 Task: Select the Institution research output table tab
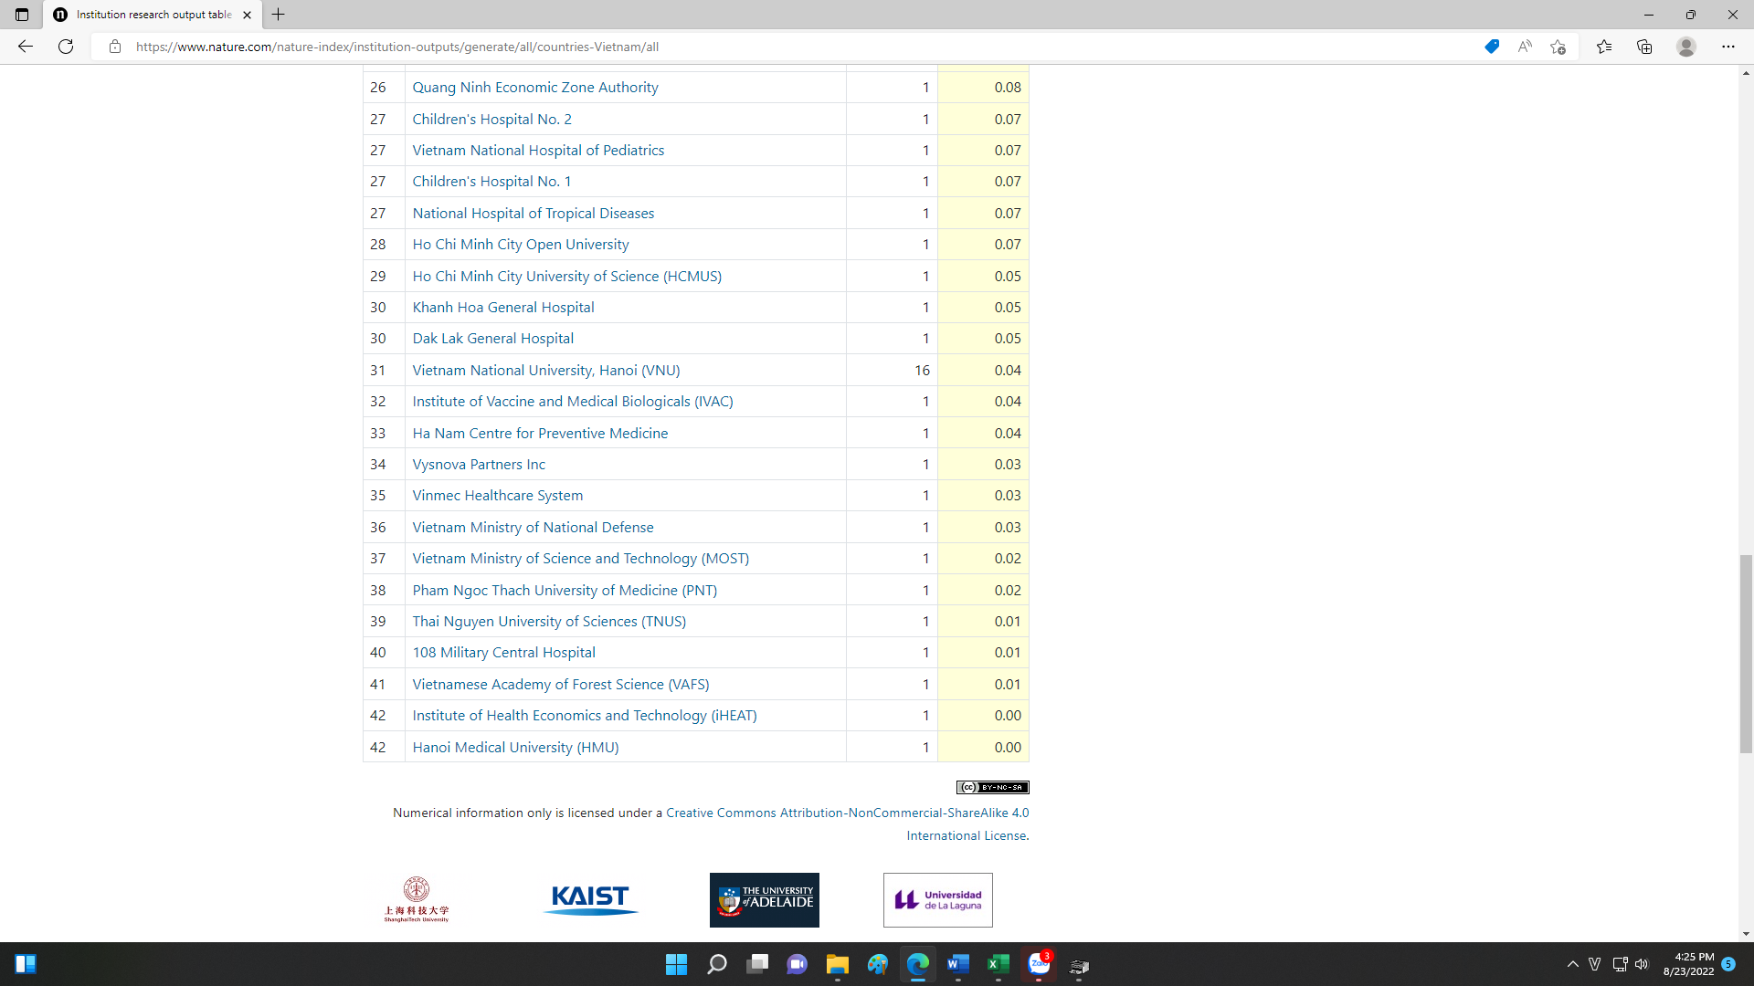click(153, 15)
